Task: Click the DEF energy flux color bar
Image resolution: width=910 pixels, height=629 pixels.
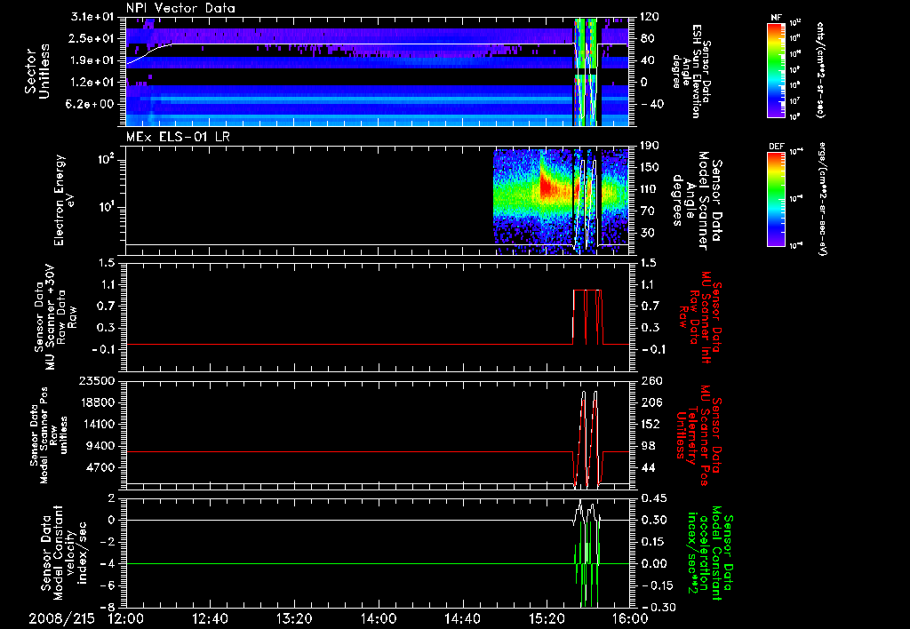Action: tap(777, 198)
